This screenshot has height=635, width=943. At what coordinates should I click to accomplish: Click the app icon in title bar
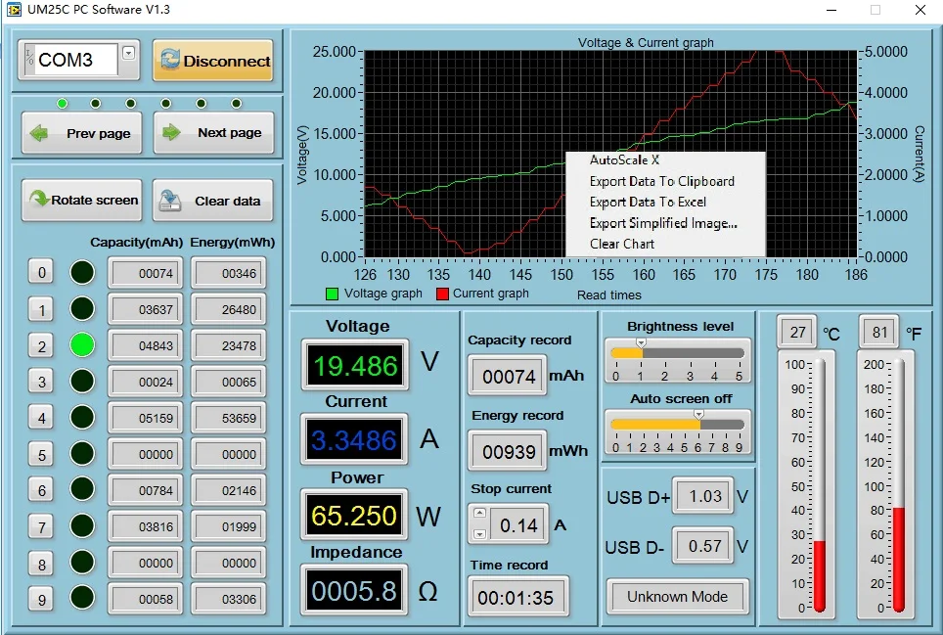pyautogui.click(x=14, y=10)
